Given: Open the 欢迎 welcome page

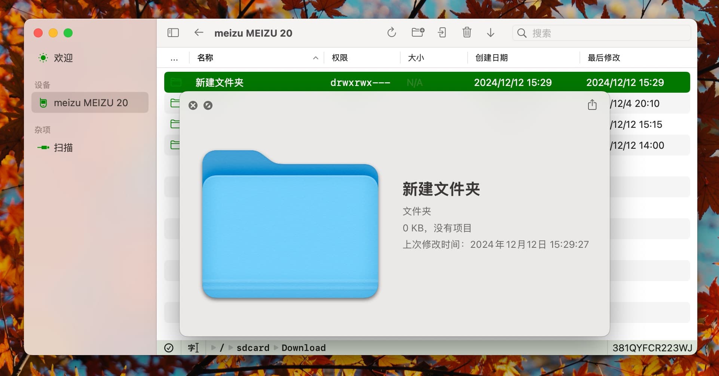Looking at the screenshot, I should pos(63,58).
